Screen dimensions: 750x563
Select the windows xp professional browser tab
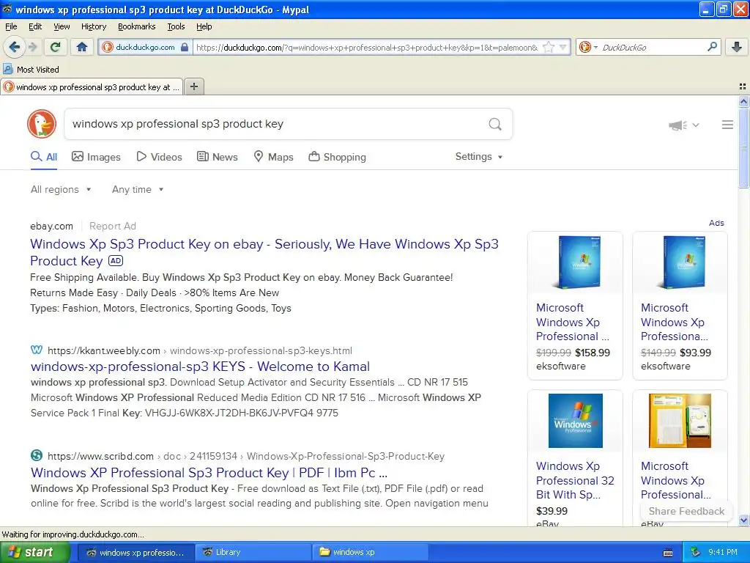pyautogui.click(x=92, y=87)
